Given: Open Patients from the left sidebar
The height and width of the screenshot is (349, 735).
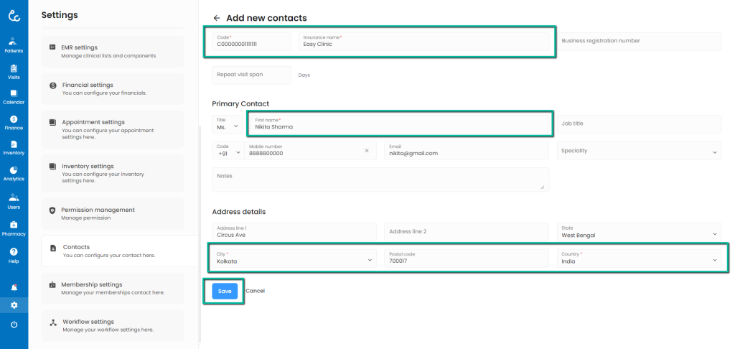Looking at the screenshot, I should coord(14,45).
